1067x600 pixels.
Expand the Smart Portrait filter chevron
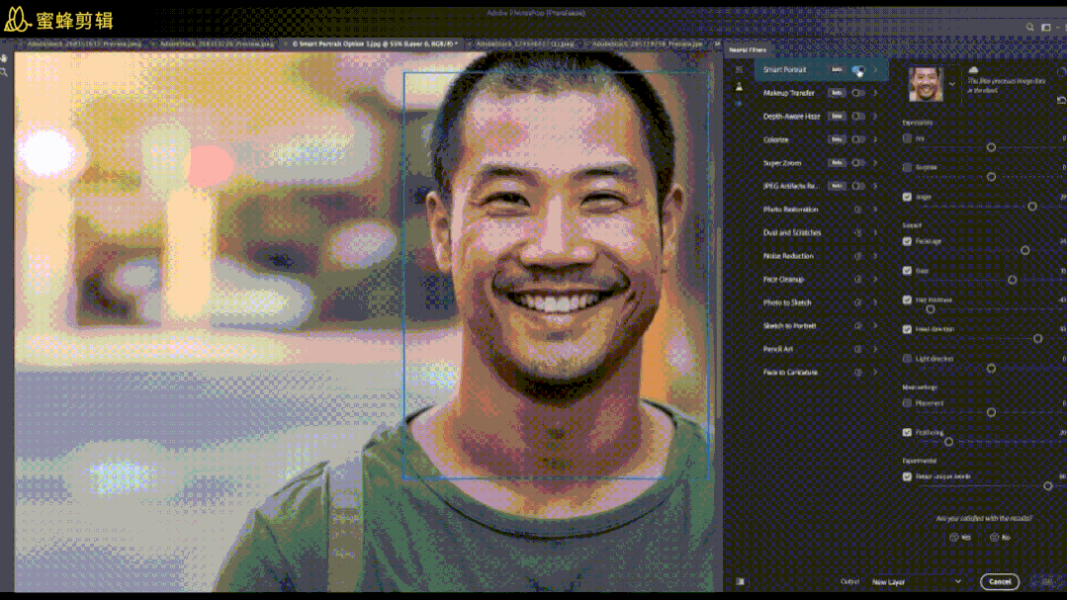(x=876, y=69)
